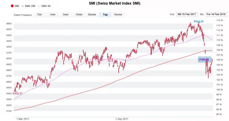Image resolution: width=229 pixels, height=121 pixels.
Task: Select the 15min frequency option
Action: (79, 15)
